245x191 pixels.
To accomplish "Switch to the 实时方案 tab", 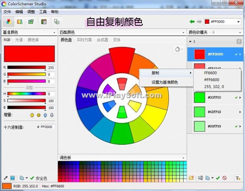I will tap(84, 40).
